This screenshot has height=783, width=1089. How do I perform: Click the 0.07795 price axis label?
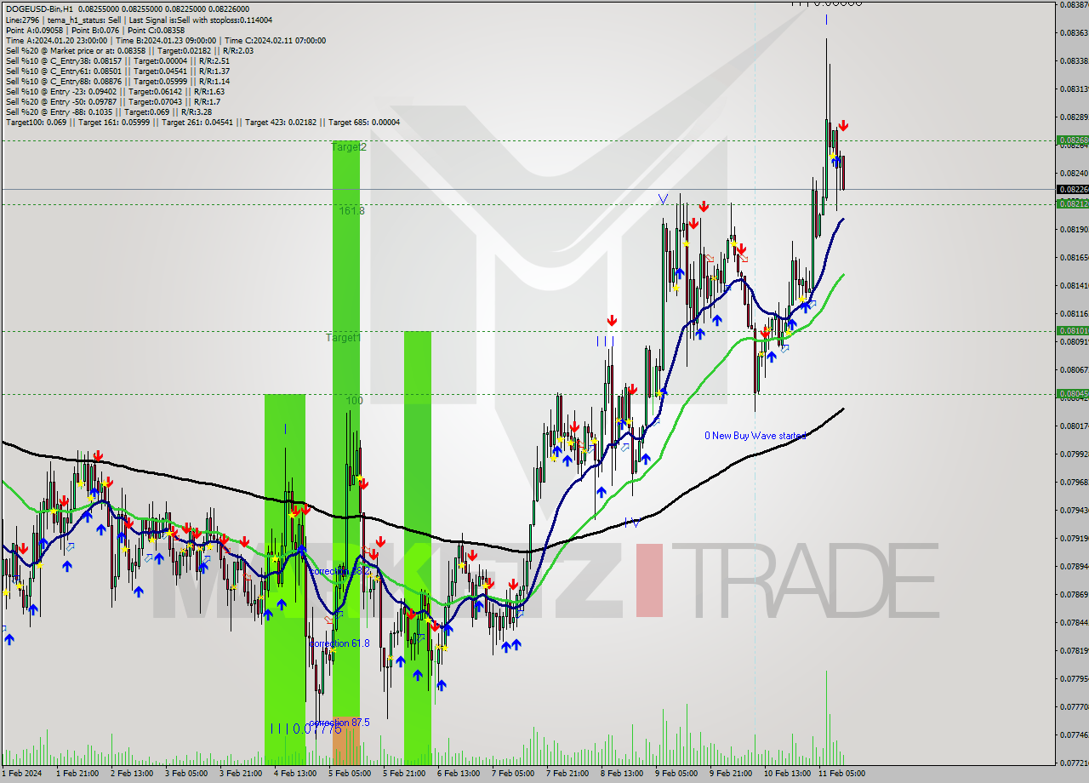(x=1073, y=678)
